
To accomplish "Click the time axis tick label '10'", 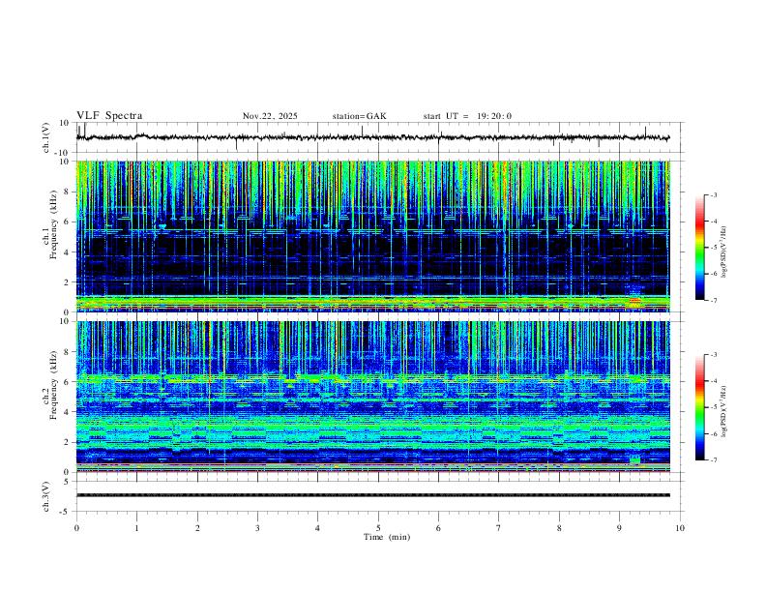I will click(x=680, y=528).
